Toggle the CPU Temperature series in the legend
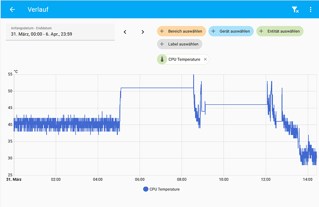 (161, 189)
